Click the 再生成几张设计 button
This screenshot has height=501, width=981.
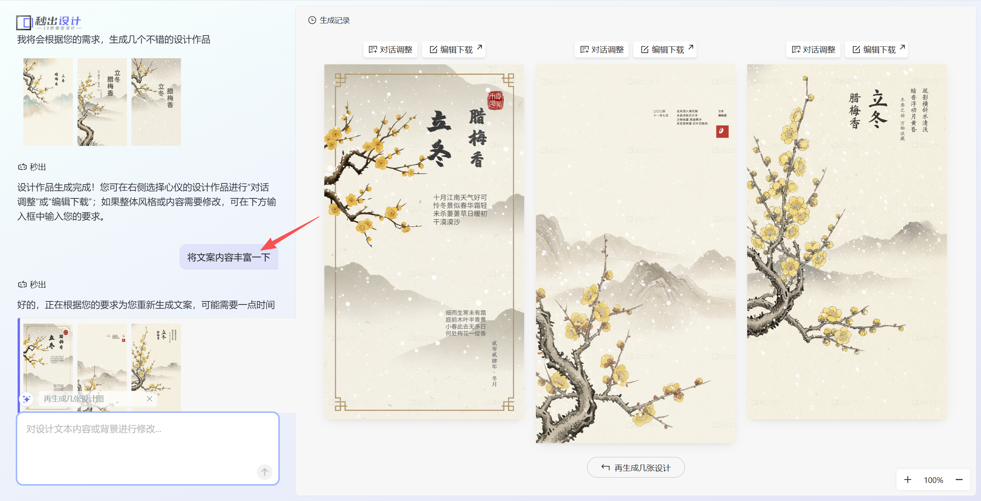pyautogui.click(x=636, y=467)
